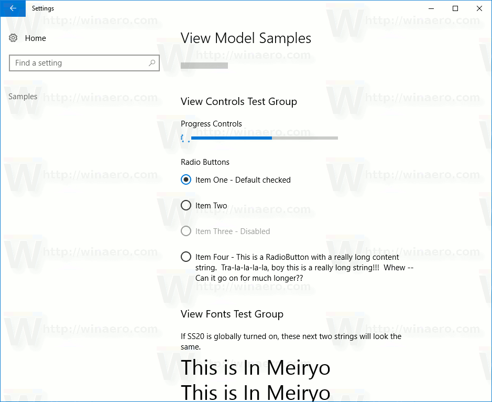This screenshot has height=402, width=492.
Task: Click the View Controls Test Group heading
Action: click(238, 101)
